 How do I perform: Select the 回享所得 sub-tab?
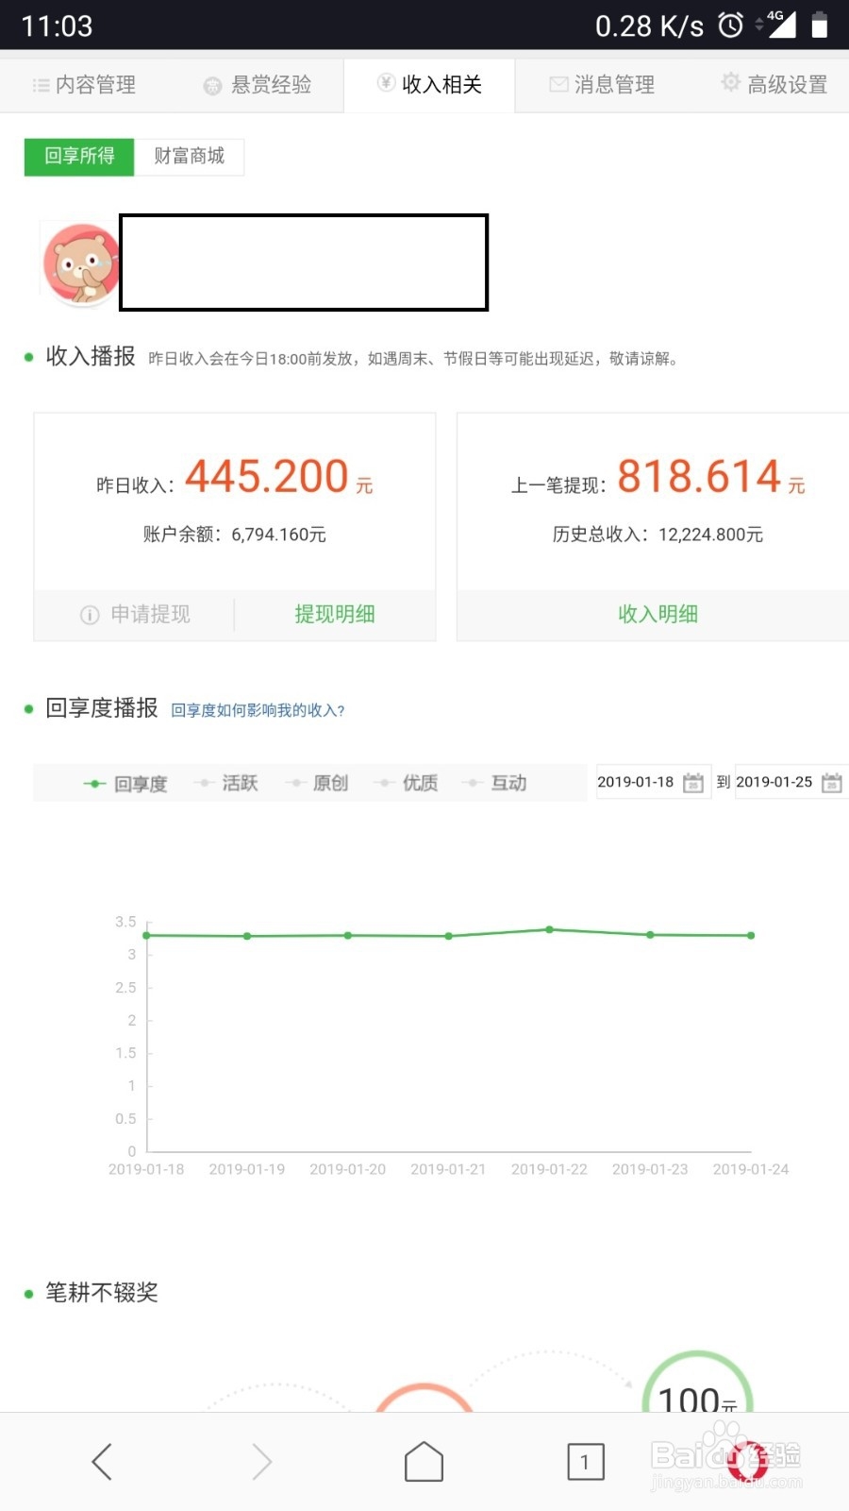point(79,157)
